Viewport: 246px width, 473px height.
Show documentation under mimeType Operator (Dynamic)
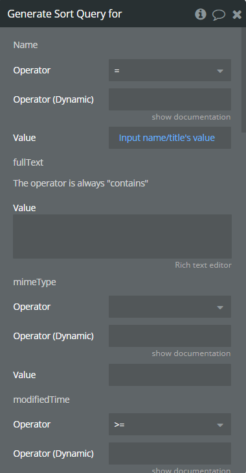pyautogui.click(x=191, y=353)
